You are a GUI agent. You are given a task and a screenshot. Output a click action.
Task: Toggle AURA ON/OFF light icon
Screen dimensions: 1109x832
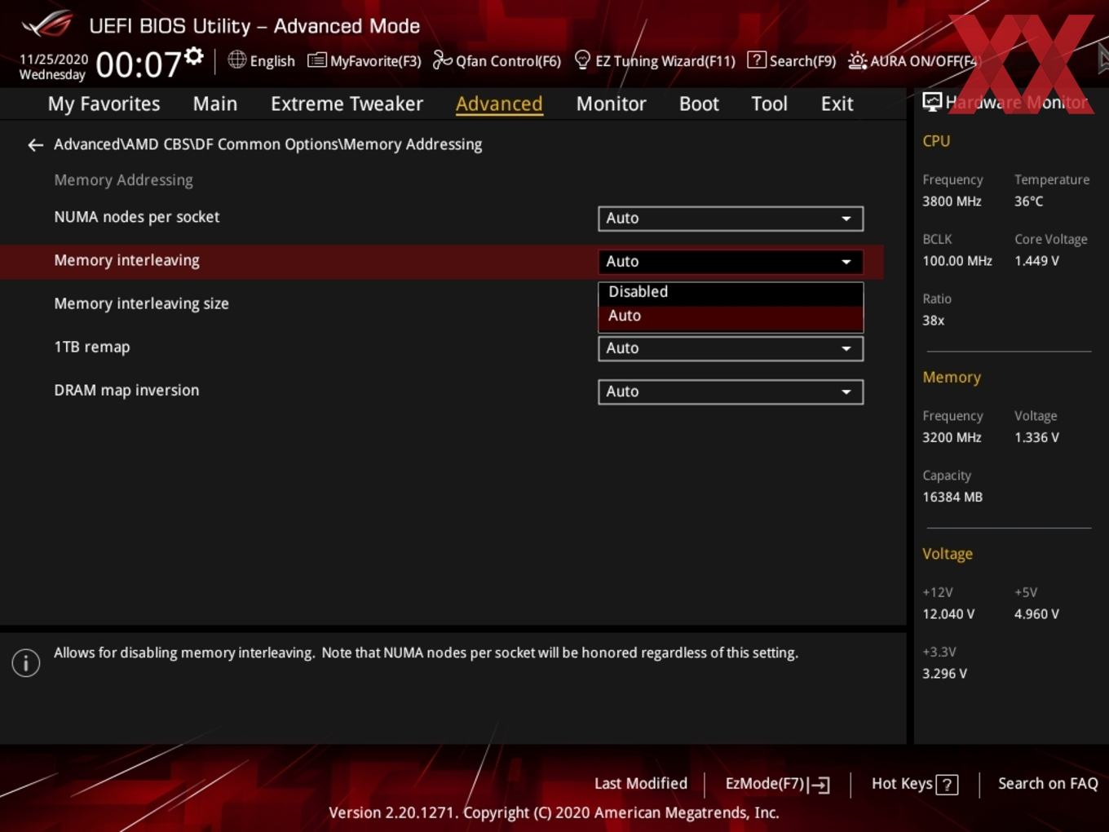coord(857,60)
